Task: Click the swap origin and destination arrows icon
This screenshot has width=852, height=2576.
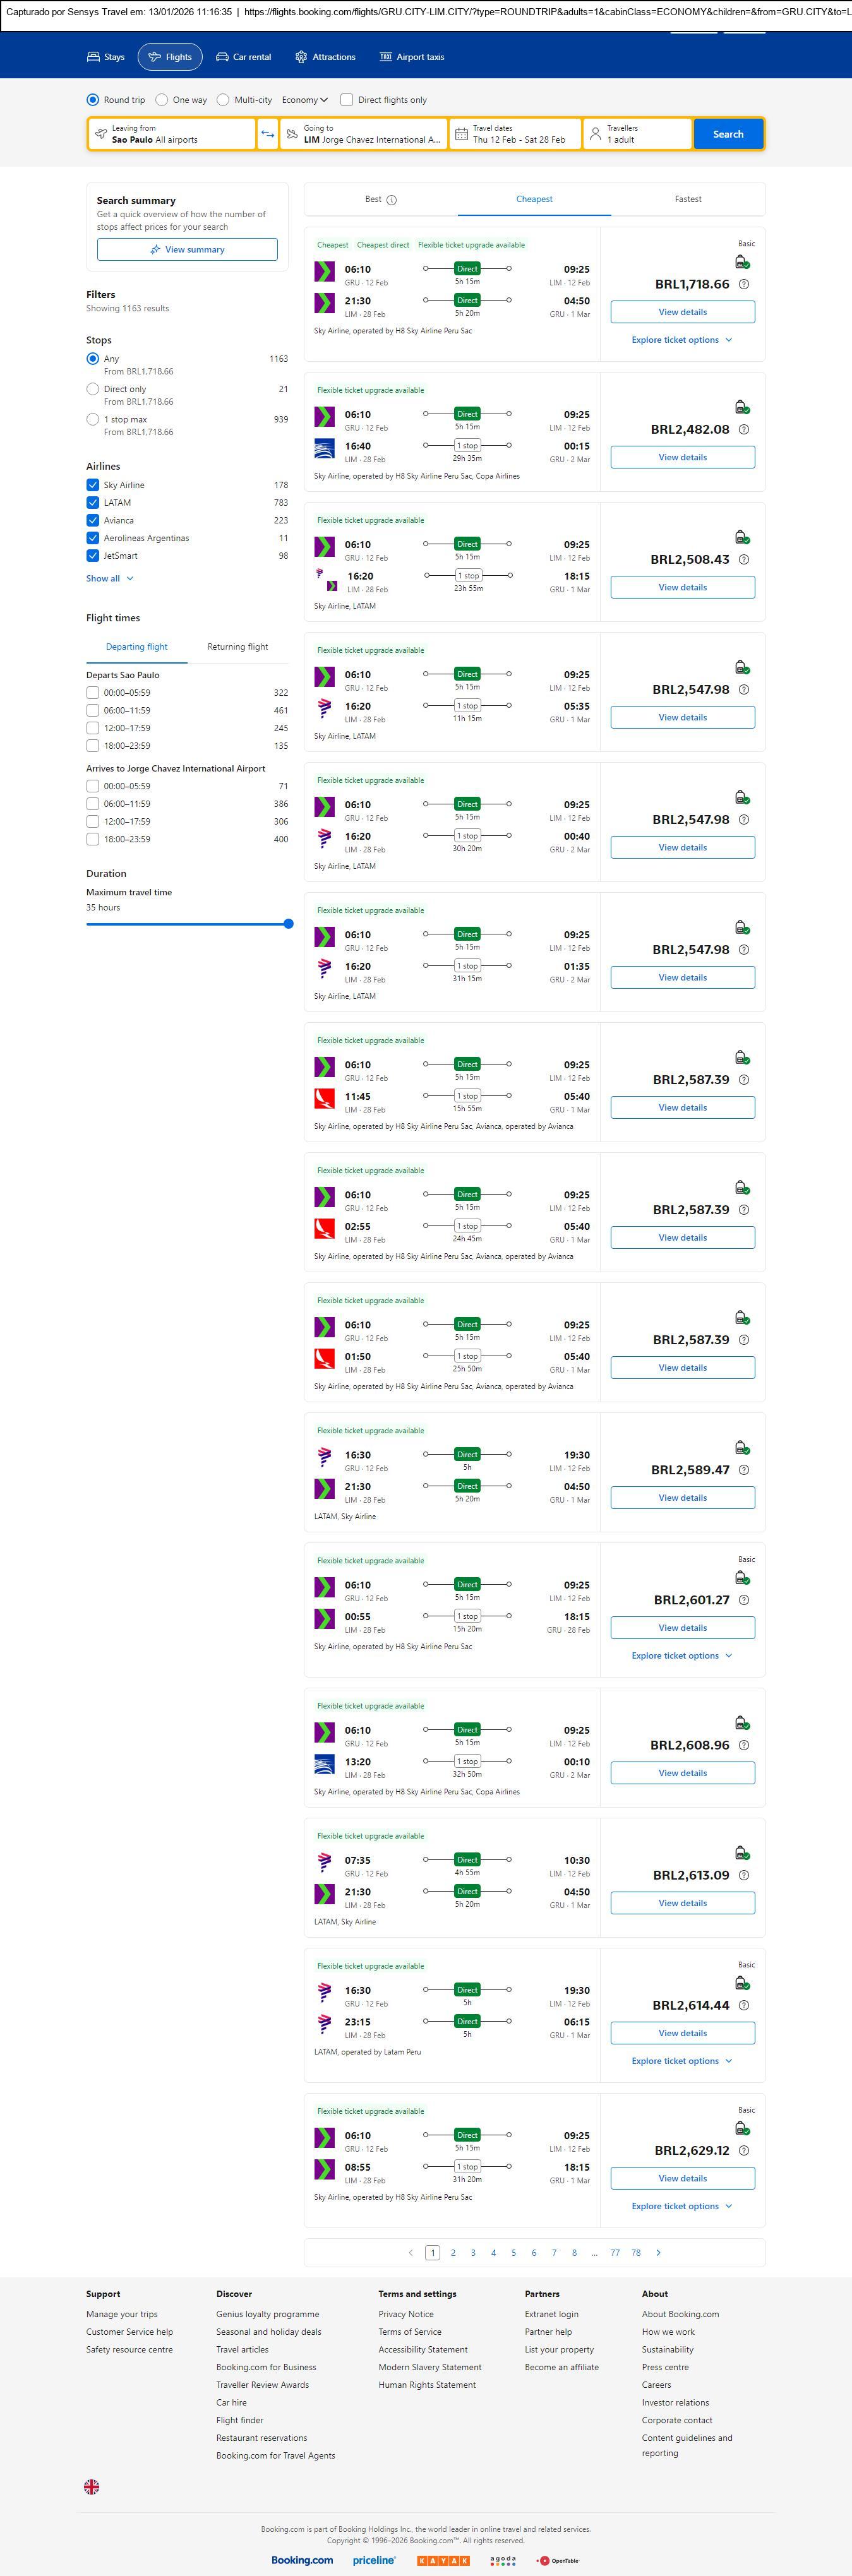Action: [267, 134]
